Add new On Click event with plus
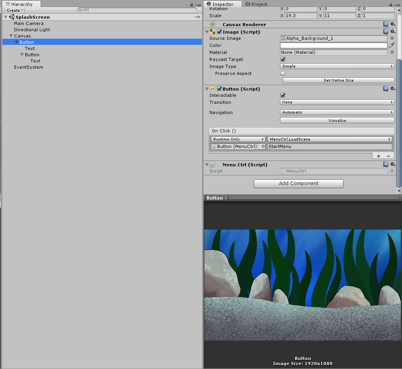402x369 pixels. [x=378, y=156]
